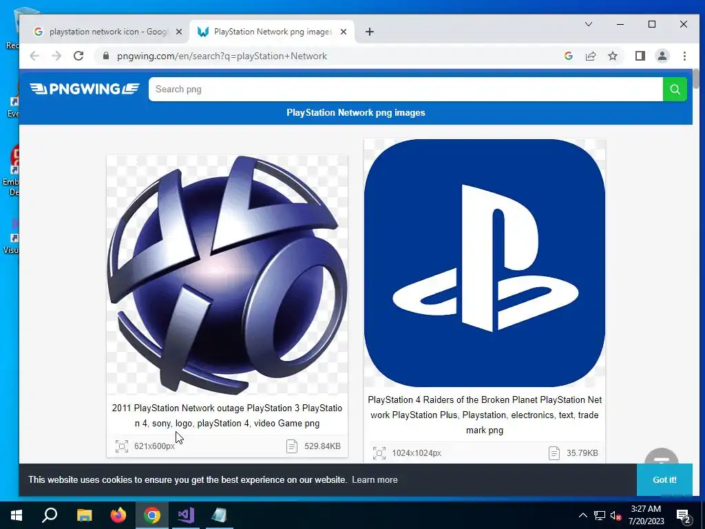This screenshot has height=529, width=705.
Task: Click the page vertical scrollbar thumb
Action: pos(696,79)
